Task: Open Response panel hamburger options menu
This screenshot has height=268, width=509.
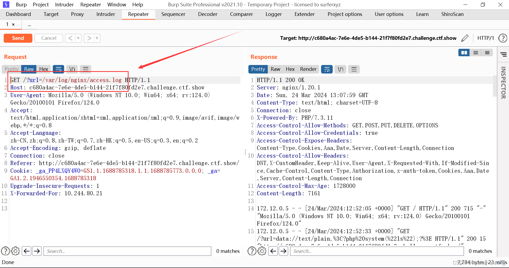Action: point(354,69)
